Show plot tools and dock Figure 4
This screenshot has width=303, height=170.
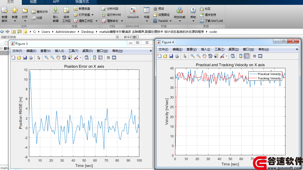[260, 56]
